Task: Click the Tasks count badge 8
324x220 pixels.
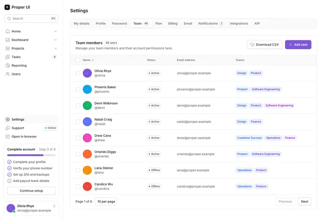Action: coord(55,57)
